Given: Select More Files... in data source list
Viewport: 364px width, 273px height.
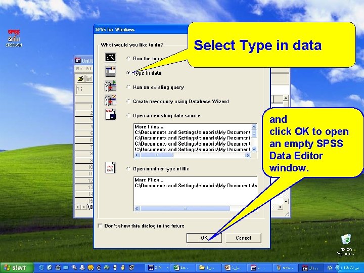Looking at the screenshot, I should (149, 127).
